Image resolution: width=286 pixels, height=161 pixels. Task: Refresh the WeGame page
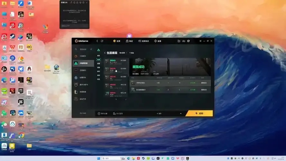click(x=102, y=41)
